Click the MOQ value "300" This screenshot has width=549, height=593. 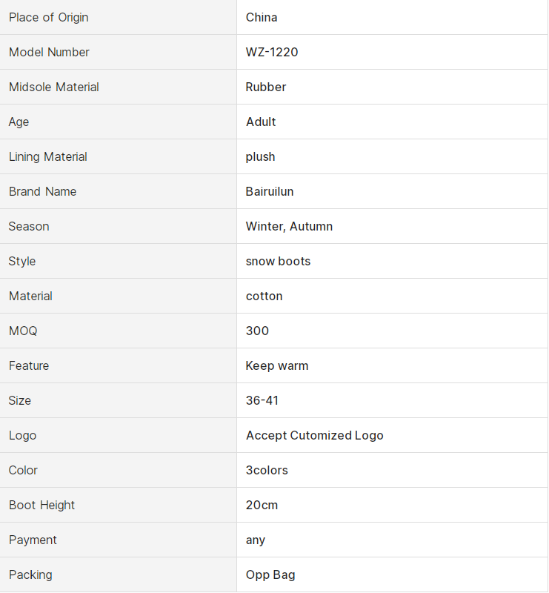(257, 331)
